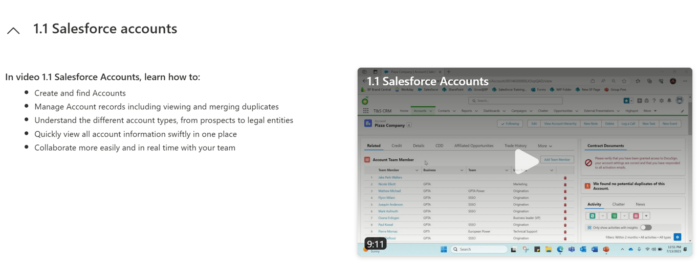Click the 9:11 video duration badge
699x265 pixels.
click(x=375, y=244)
